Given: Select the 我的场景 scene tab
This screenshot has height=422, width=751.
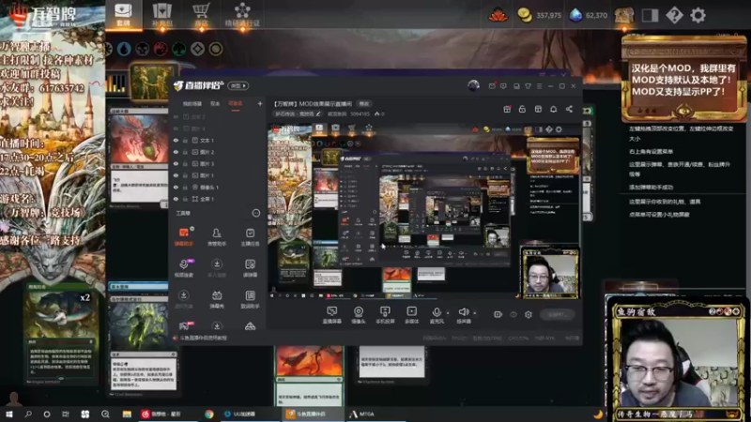Looking at the screenshot, I should point(192,103).
